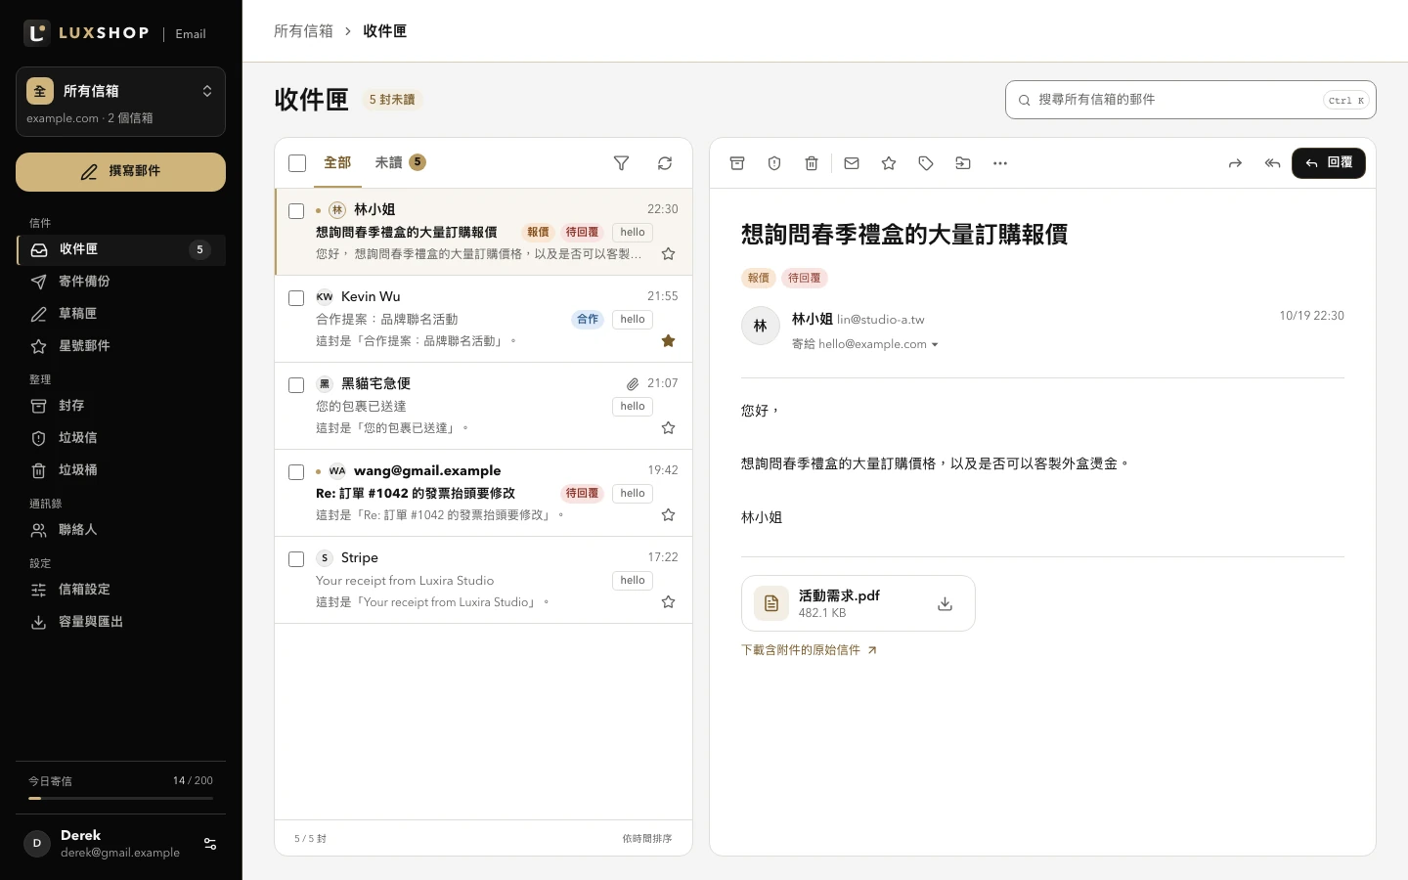
Task: Download 活動需求.pdf attachment
Action: (x=945, y=604)
